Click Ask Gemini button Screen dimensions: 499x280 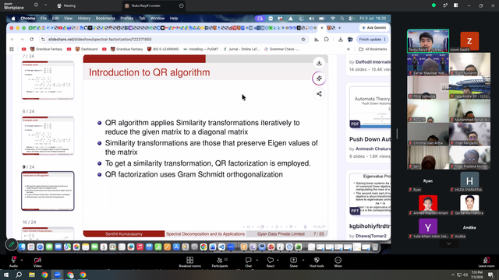[x=374, y=28]
